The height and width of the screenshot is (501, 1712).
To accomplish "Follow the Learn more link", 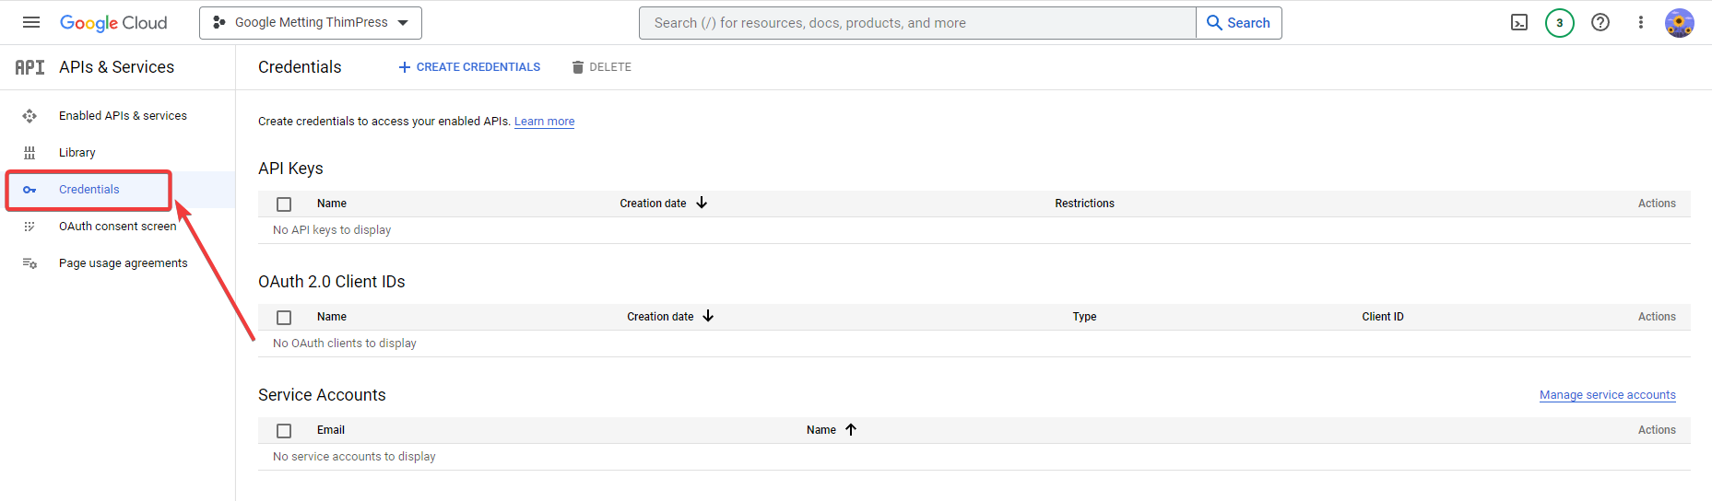I will click(544, 122).
